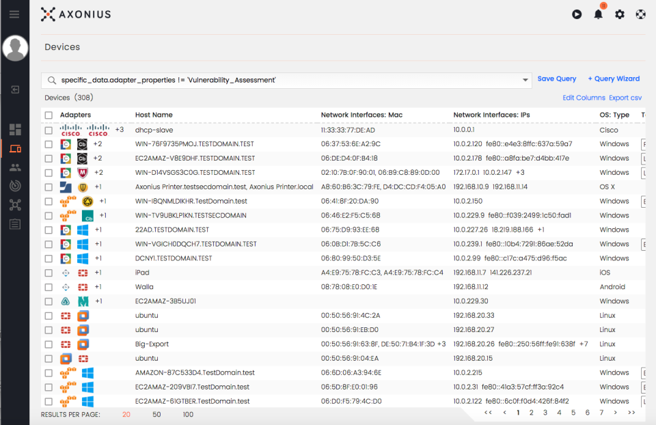This screenshot has width=656, height=425.
Task: Click the search magnifier icon
Action: (52, 80)
